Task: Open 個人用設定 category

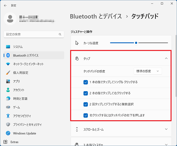Action: (34, 73)
